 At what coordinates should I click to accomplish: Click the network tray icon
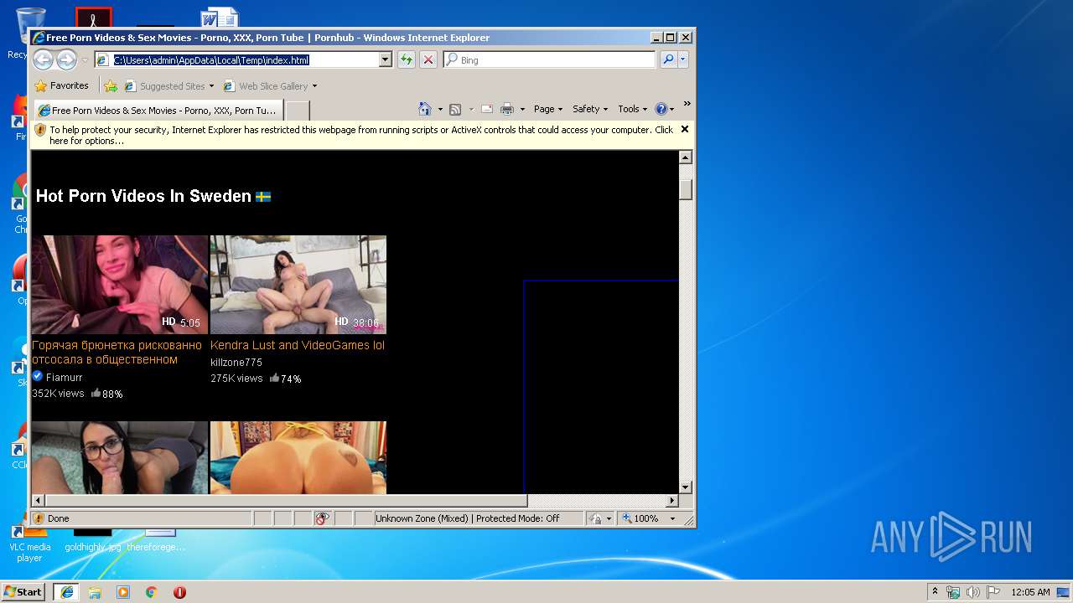coord(953,592)
